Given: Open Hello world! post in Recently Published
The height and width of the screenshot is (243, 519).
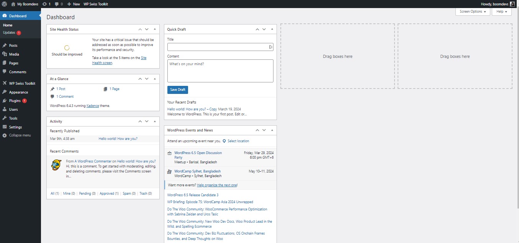Looking at the screenshot, I should coord(118,139).
